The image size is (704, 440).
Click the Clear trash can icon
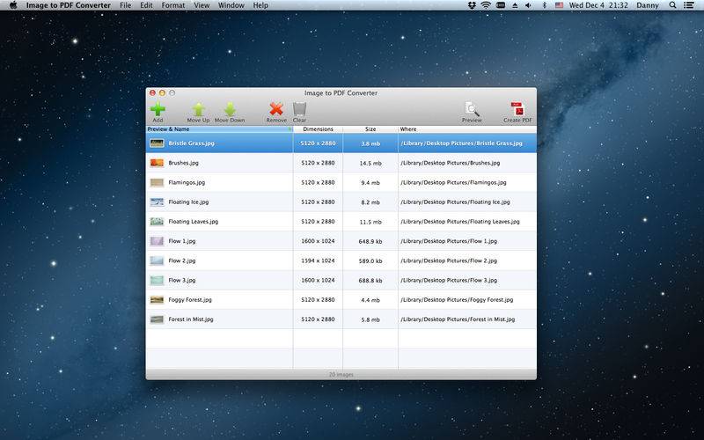(299, 109)
